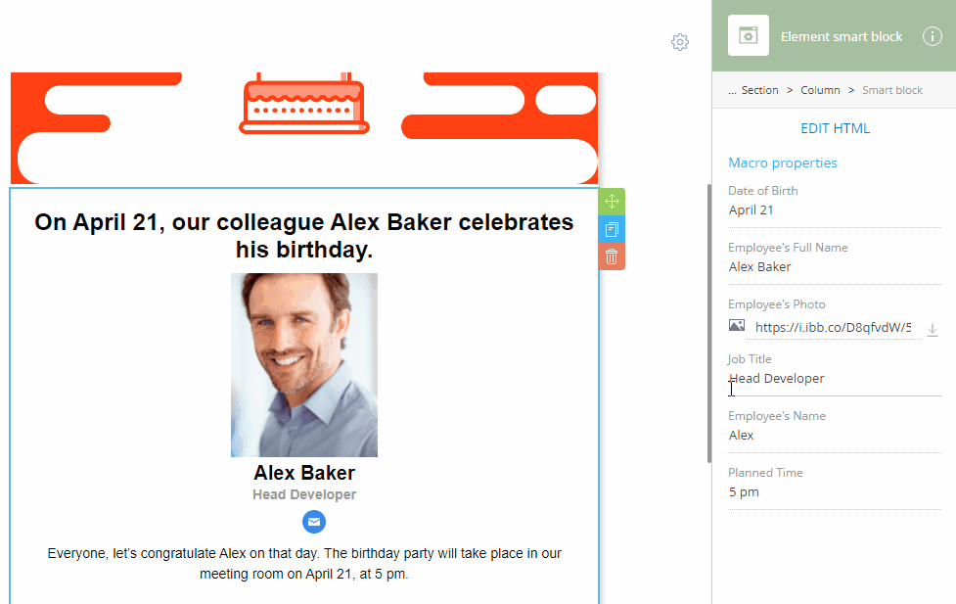Go to Column in the breadcrumb
Screen dimensions: 956x604
pyautogui.click(x=820, y=90)
